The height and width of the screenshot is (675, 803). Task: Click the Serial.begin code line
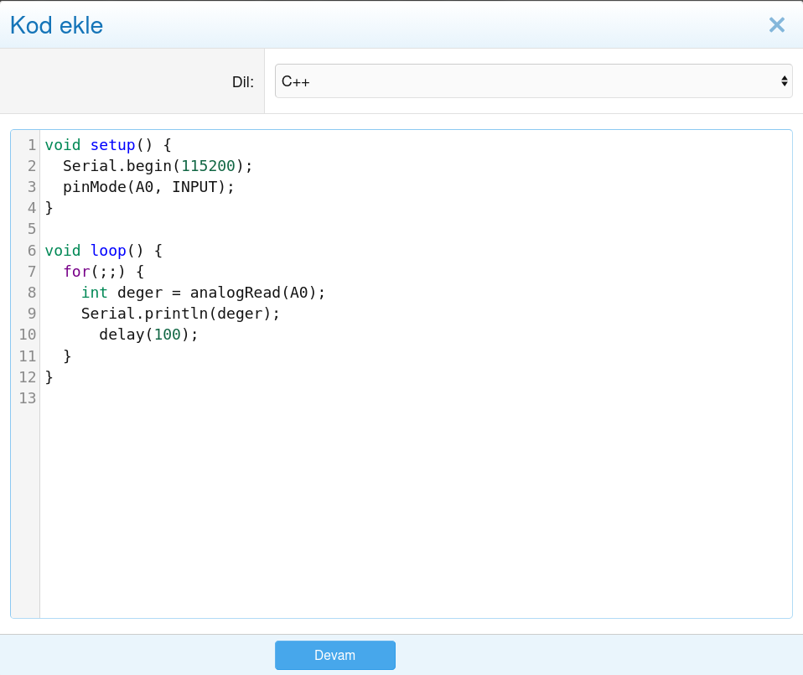coord(157,166)
